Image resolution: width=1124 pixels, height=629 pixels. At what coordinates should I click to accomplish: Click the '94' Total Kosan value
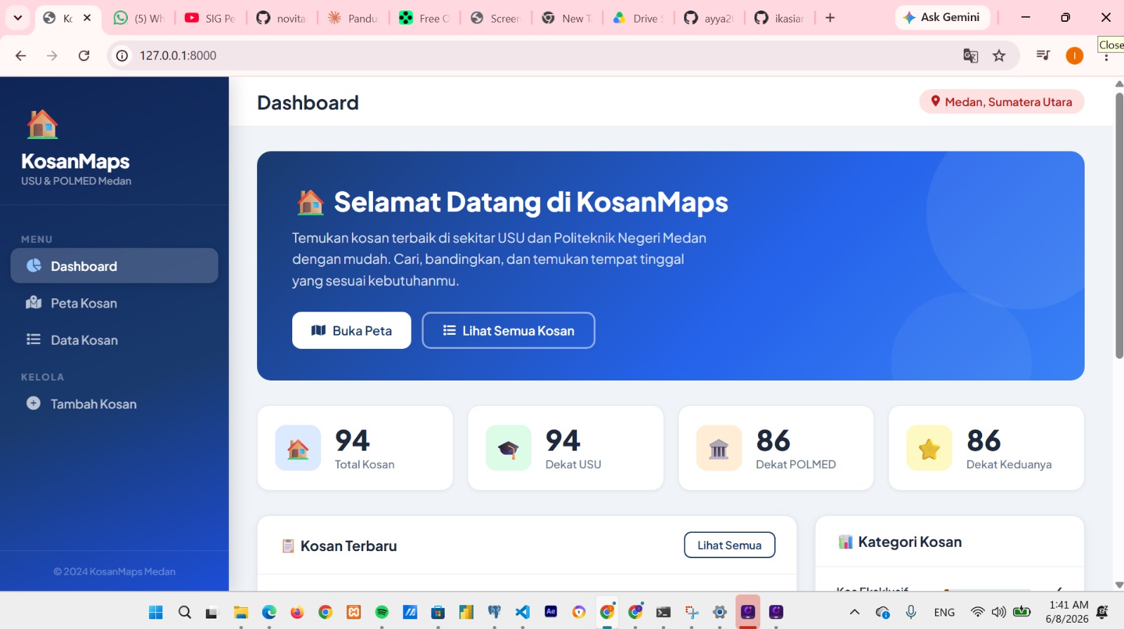pyautogui.click(x=352, y=441)
